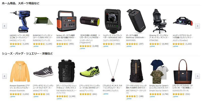Open the BUNDOK green tent product image
The width and height of the screenshot is (202, 103).
click(43, 21)
